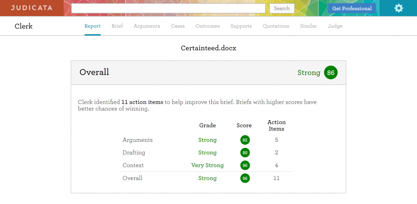417x204 pixels.
Task: Click in the search input field
Action: (x=168, y=8)
